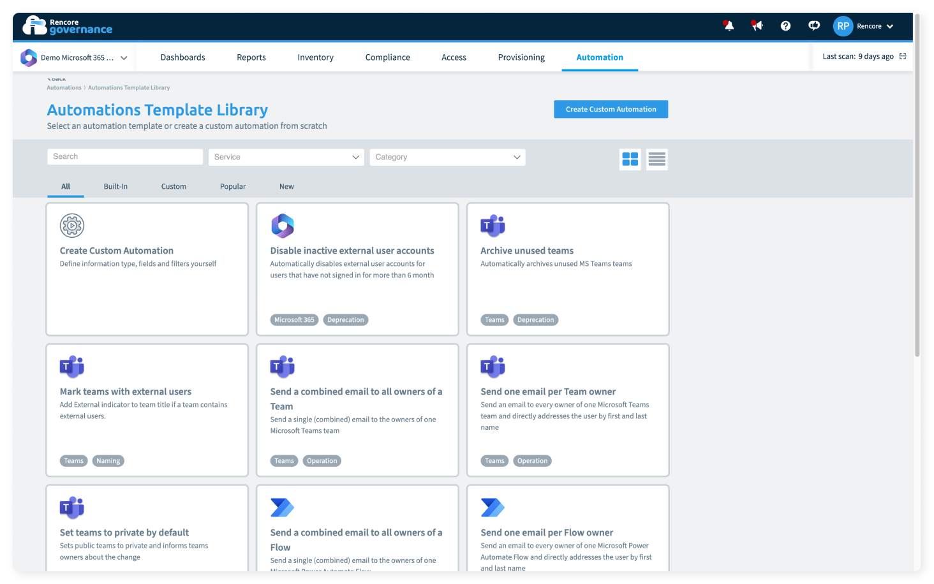The width and height of the screenshot is (934, 584).
Task: Click the Rencore governance logo
Action: tap(68, 26)
